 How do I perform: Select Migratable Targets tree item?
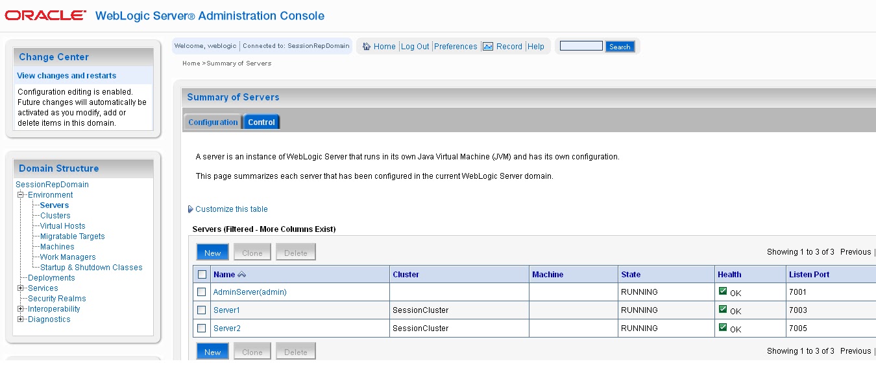click(x=72, y=236)
